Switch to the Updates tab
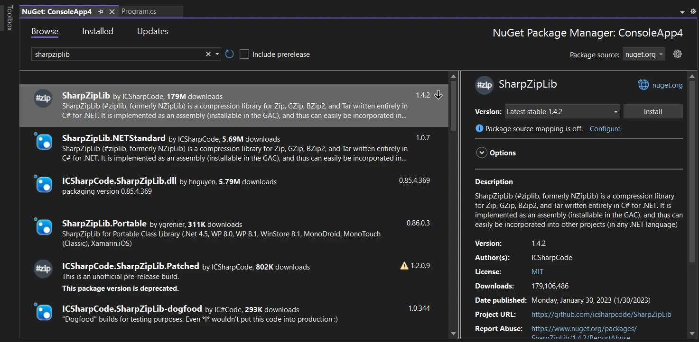Screen dimensions: 699x342 point(153,31)
